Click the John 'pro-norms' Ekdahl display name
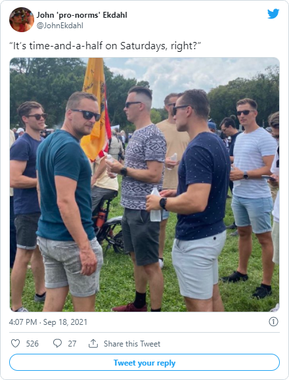This screenshot has width=289, height=380. pos(82,15)
